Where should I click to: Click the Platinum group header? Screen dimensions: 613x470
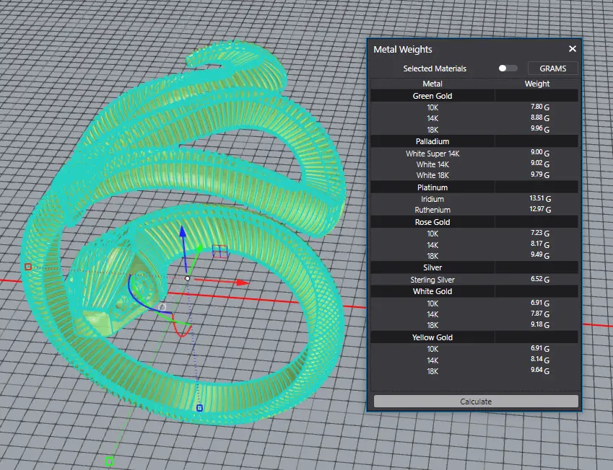tap(432, 187)
